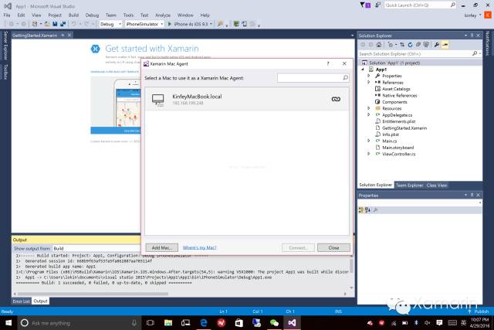Screen dimensions: 494x330
Task: Select Main.storyboard in Solution Explorer
Action: pos(398,148)
